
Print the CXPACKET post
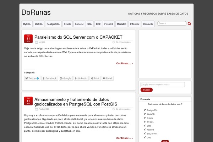(95, 78)
